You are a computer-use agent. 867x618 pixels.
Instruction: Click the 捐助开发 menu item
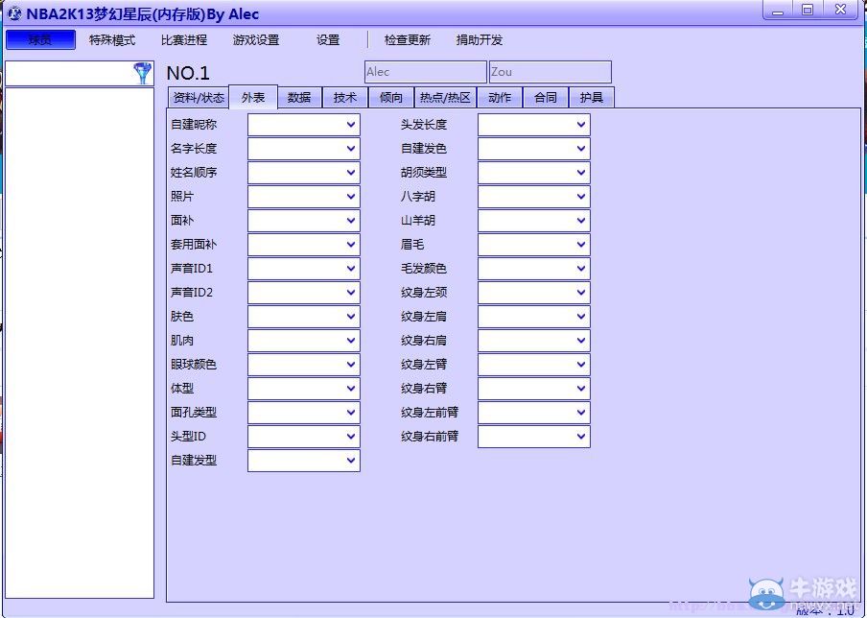point(480,40)
